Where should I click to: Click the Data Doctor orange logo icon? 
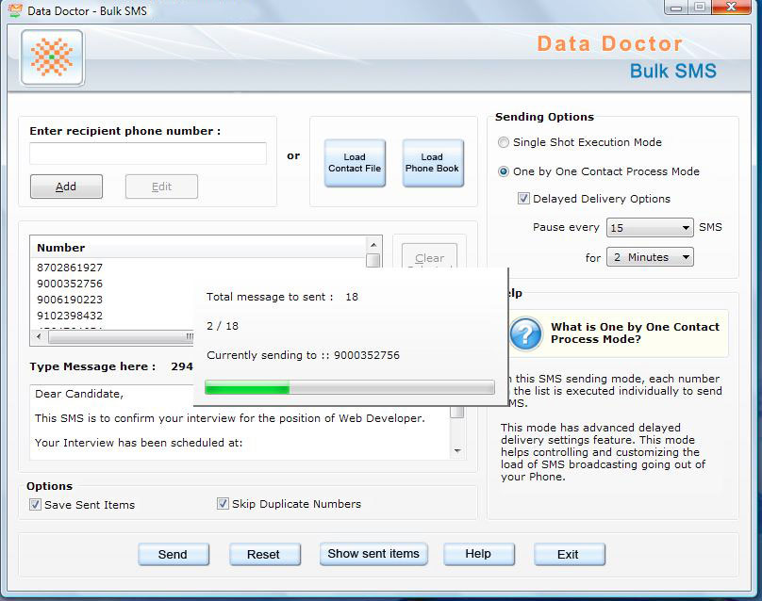(52, 57)
